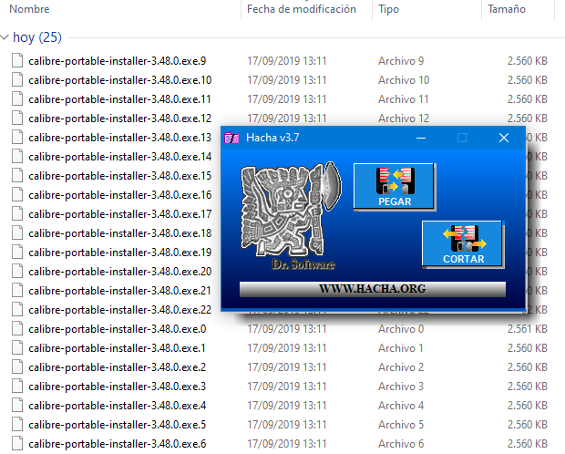This screenshot has width=565, height=454.
Task: Minimize the Hacha v3.7 window
Action: click(421, 138)
